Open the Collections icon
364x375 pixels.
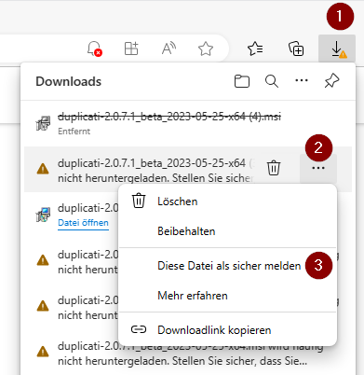pyautogui.click(x=296, y=49)
